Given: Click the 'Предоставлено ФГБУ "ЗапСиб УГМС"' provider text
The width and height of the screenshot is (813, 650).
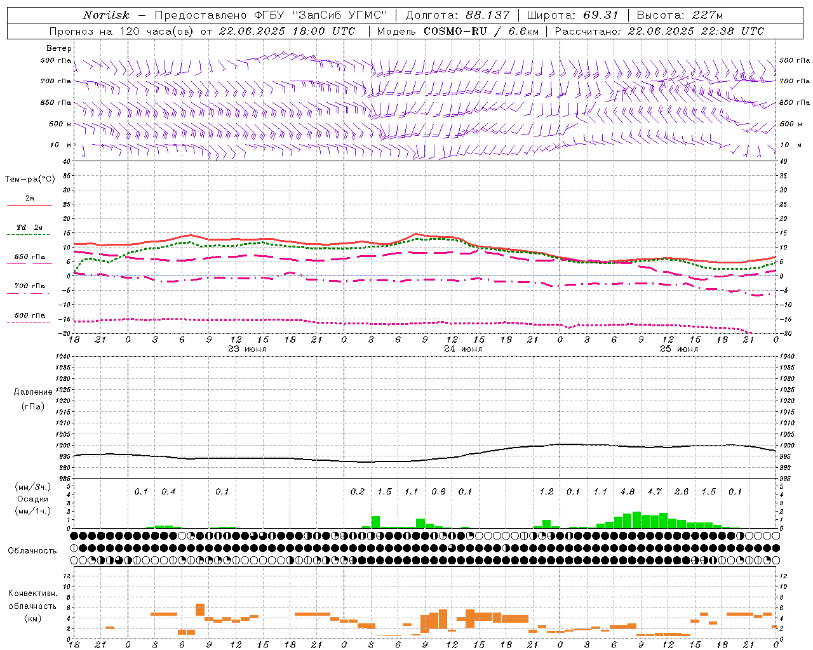Looking at the screenshot, I should coord(271,15).
